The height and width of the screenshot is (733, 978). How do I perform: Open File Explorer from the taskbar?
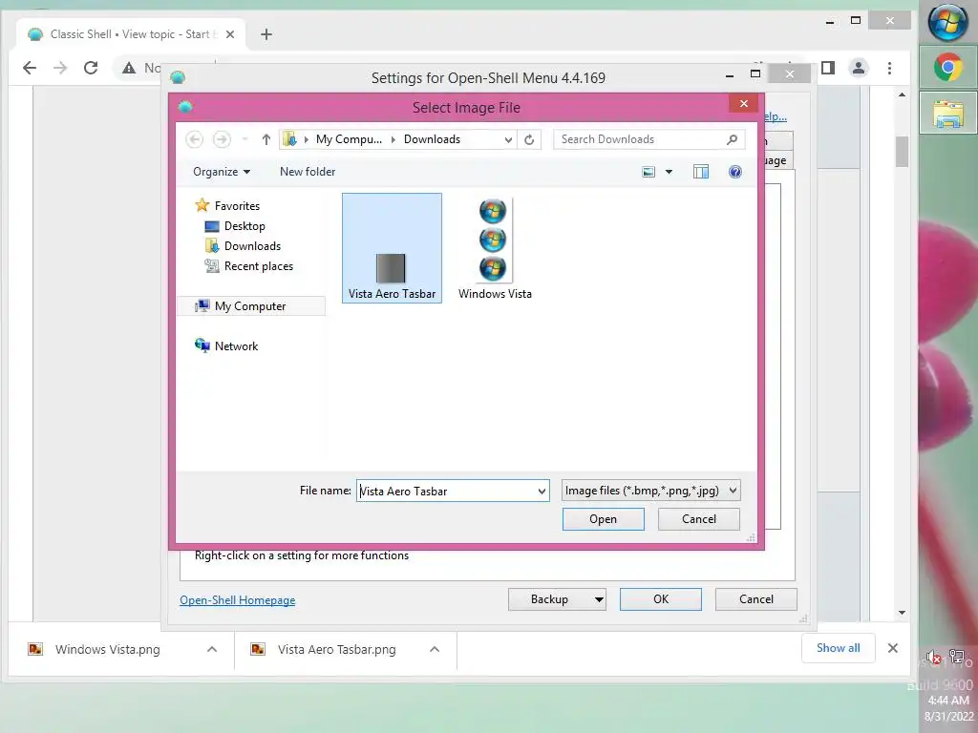[948, 113]
